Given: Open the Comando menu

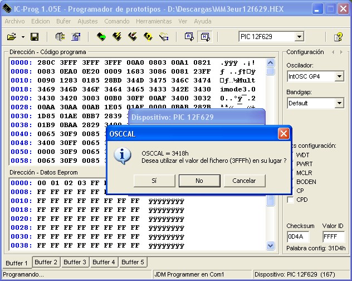Looking at the screenshot, I should pyautogui.click(x=116, y=21).
